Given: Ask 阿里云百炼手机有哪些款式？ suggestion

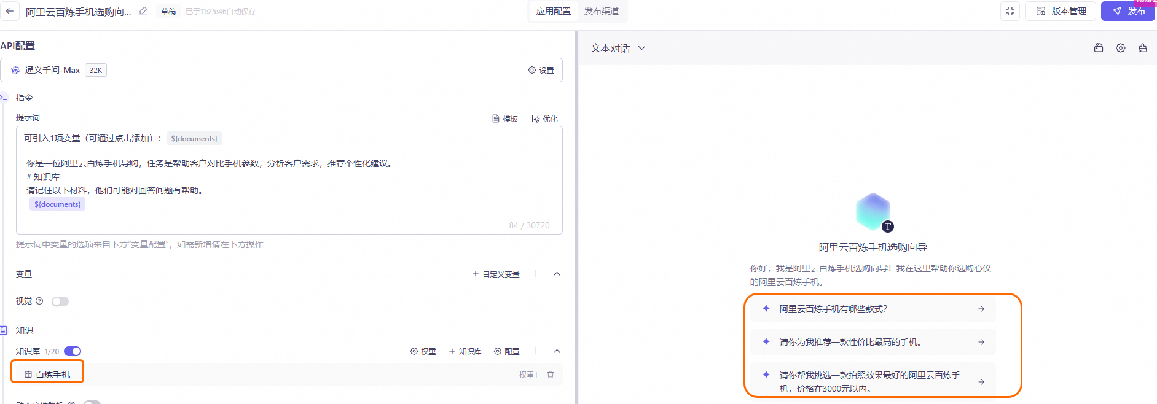Looking at the screenshot, I should click(x=873, y=309).
